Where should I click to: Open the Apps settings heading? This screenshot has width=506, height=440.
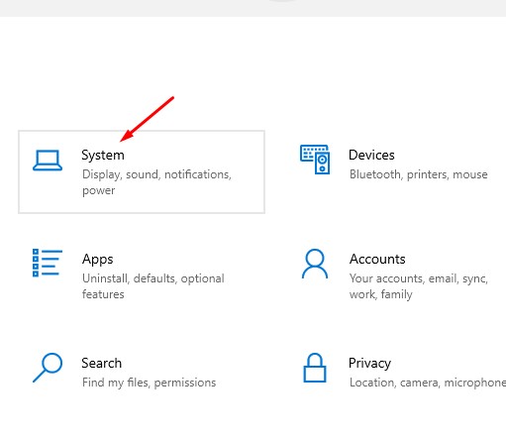click(98, 260)
